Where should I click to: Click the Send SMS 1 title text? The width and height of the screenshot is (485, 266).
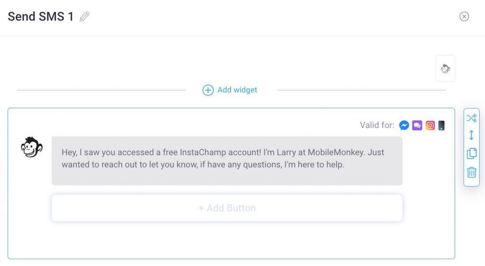coord(41,17)
